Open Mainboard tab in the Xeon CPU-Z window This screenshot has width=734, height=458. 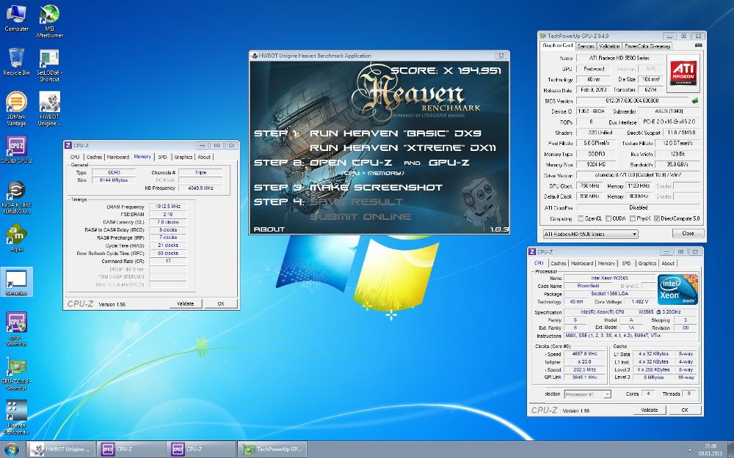(582, 264)
